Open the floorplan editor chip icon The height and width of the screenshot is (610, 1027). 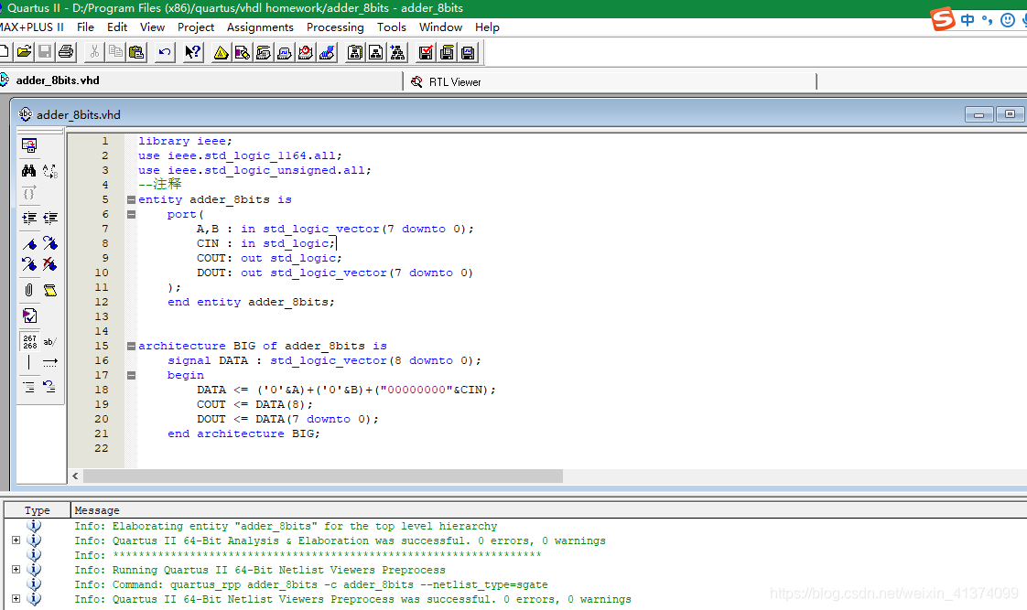[x=264, y=52]
